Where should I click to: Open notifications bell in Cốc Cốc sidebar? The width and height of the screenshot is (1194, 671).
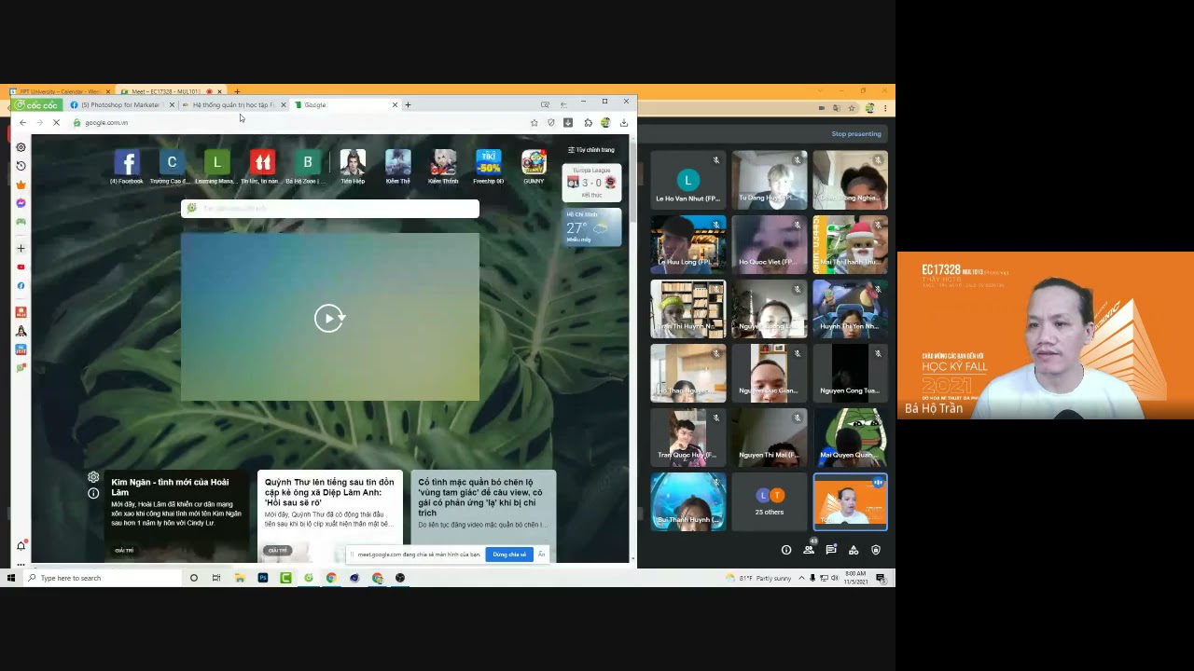(x=21, y=546)
